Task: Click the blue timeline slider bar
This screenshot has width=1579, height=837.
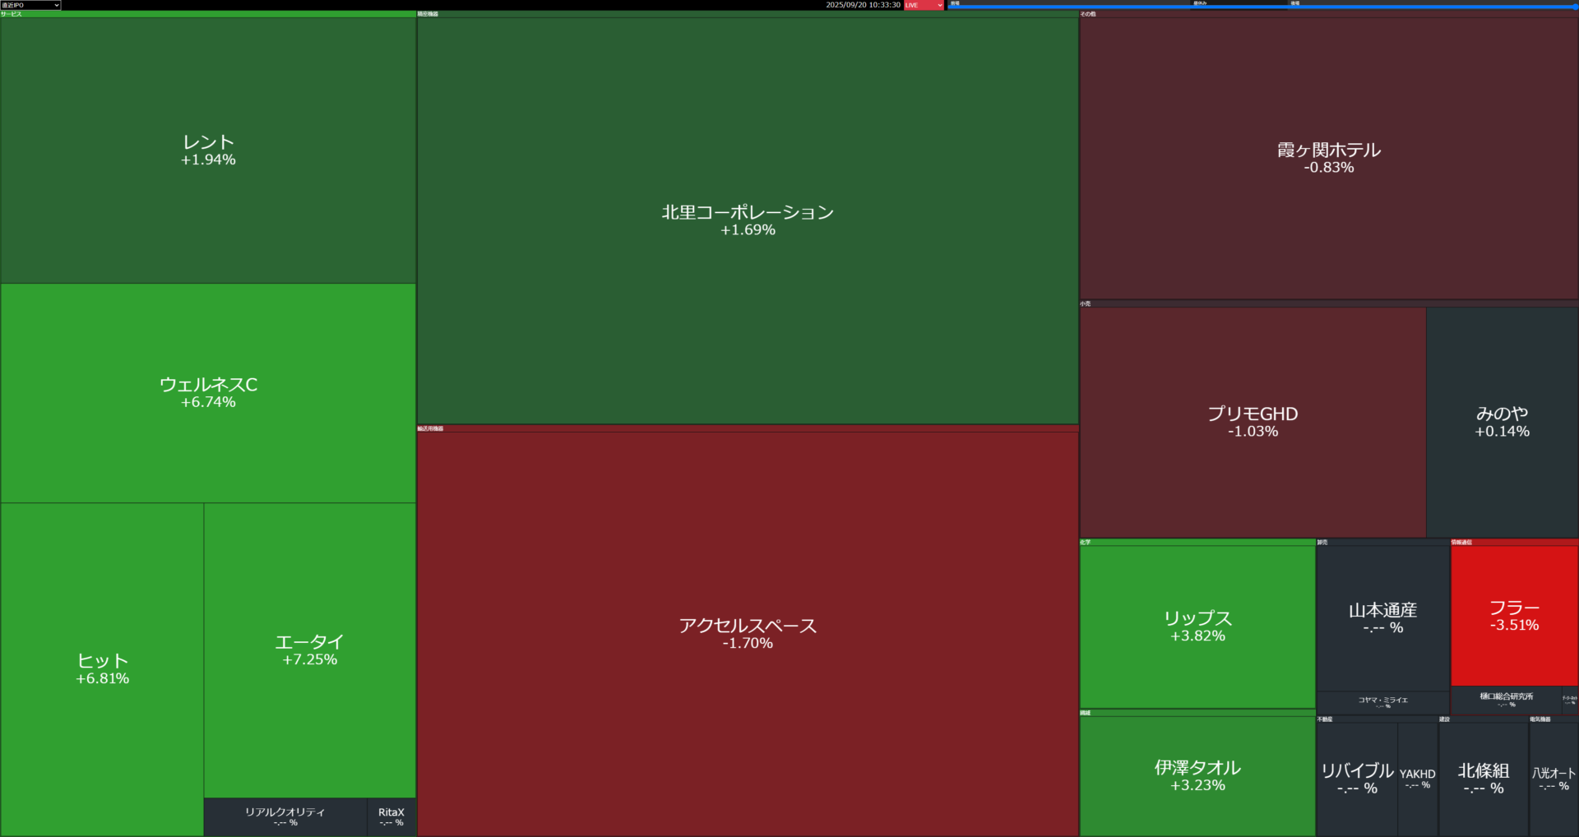Action: (1262, 7)
